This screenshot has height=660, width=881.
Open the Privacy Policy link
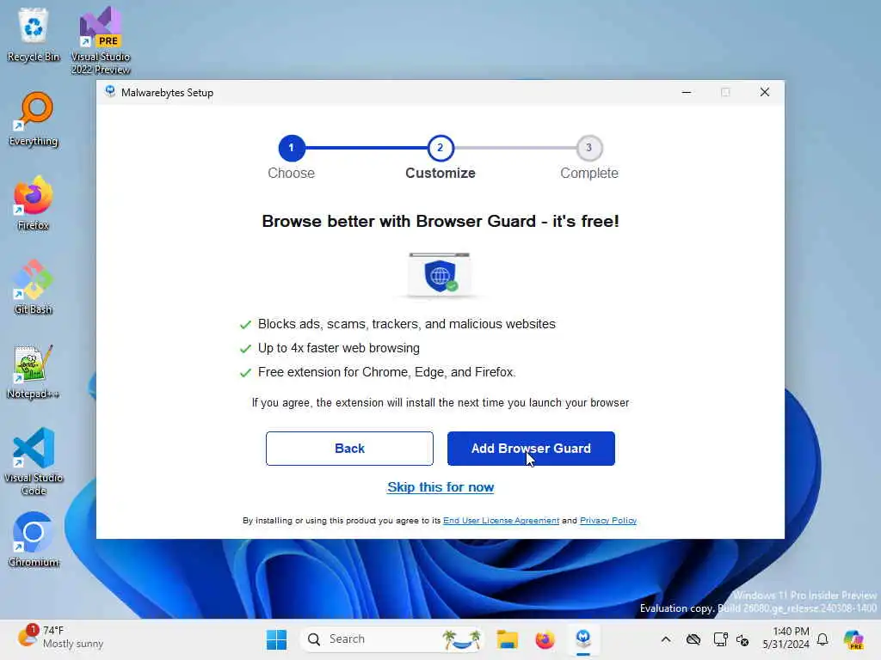pos(608,520)
